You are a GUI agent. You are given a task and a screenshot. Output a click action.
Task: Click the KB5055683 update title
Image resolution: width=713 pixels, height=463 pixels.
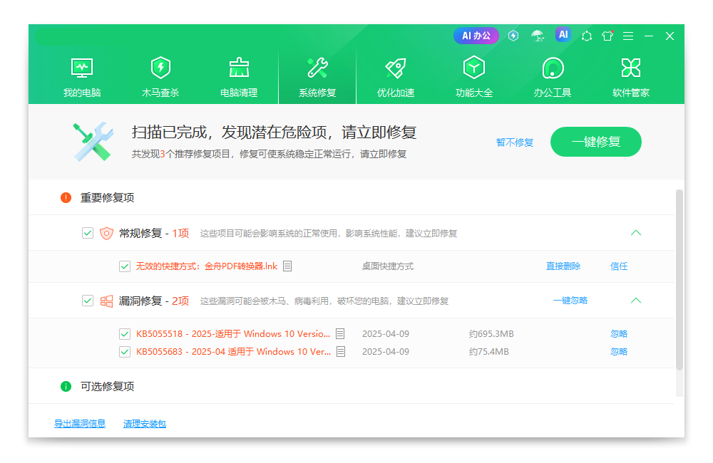234,352
